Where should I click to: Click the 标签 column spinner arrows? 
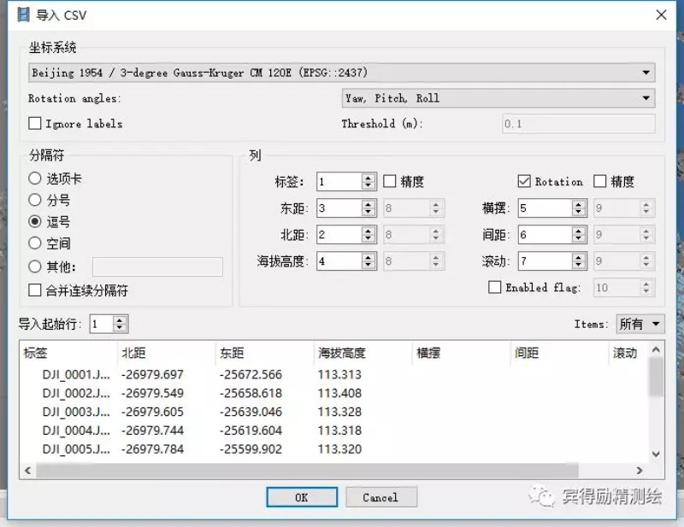coord(369,182)
